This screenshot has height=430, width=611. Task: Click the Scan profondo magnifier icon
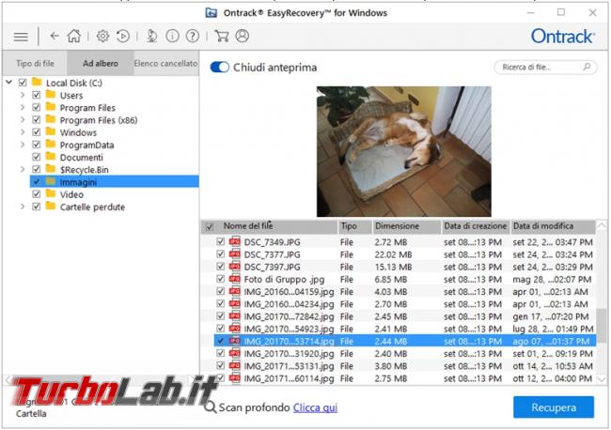(210, 407)
